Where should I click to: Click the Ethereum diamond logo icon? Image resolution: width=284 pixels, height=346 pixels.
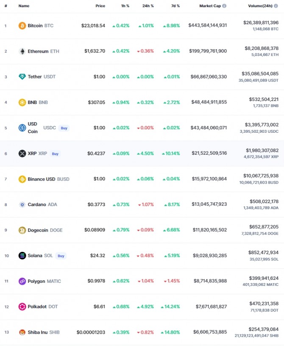[22, 51]
